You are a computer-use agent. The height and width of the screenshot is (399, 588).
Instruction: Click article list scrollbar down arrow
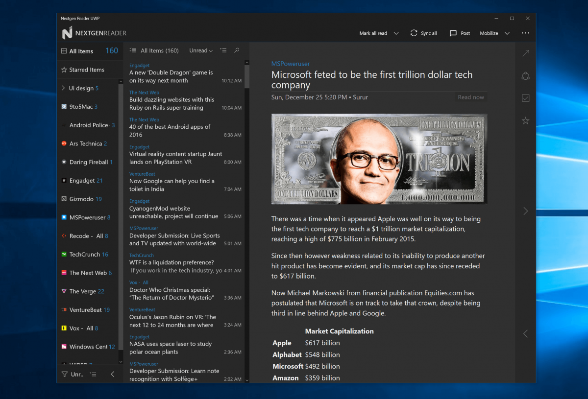(x=246, y=379)
